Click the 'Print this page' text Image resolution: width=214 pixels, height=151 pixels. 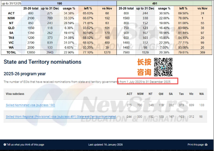click(196, 145)
